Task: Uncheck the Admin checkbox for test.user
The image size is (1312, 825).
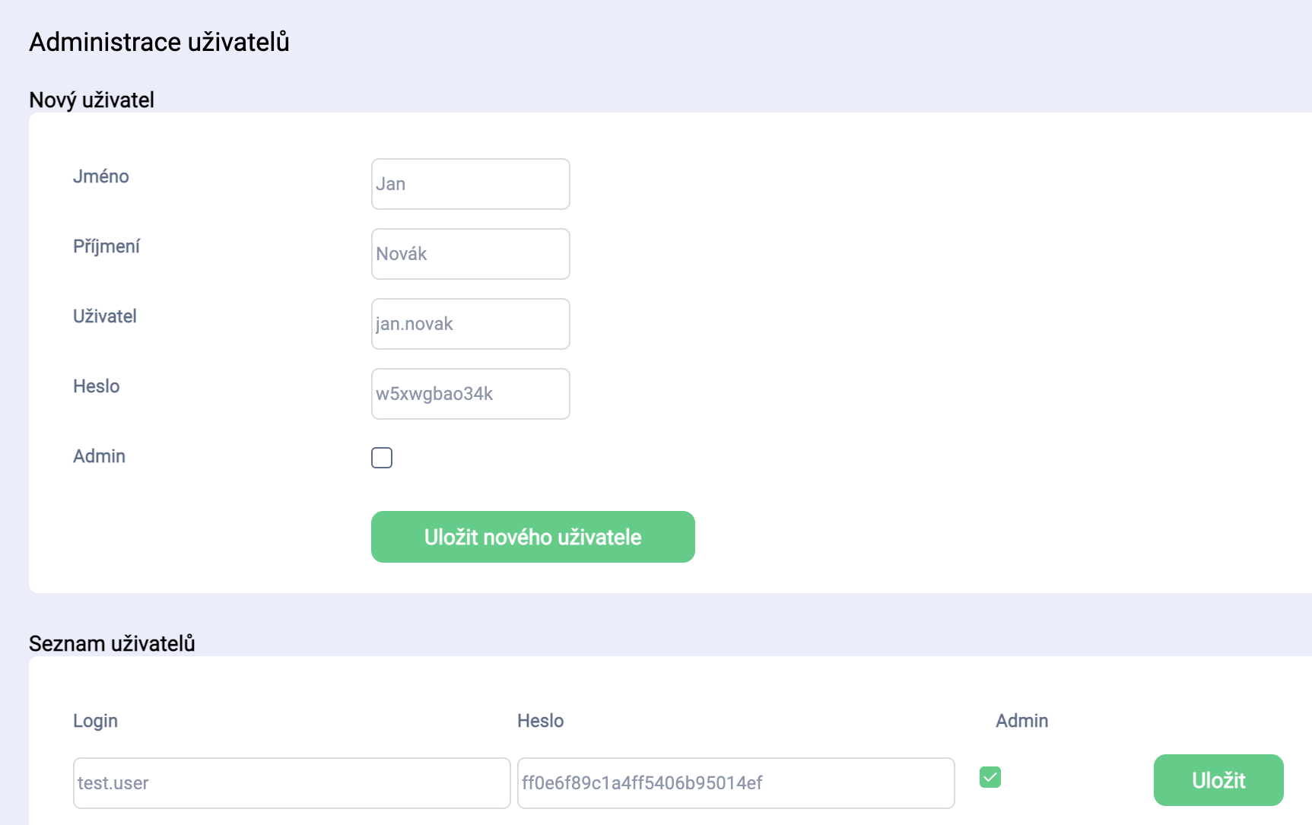Action: tap(990, 777)
